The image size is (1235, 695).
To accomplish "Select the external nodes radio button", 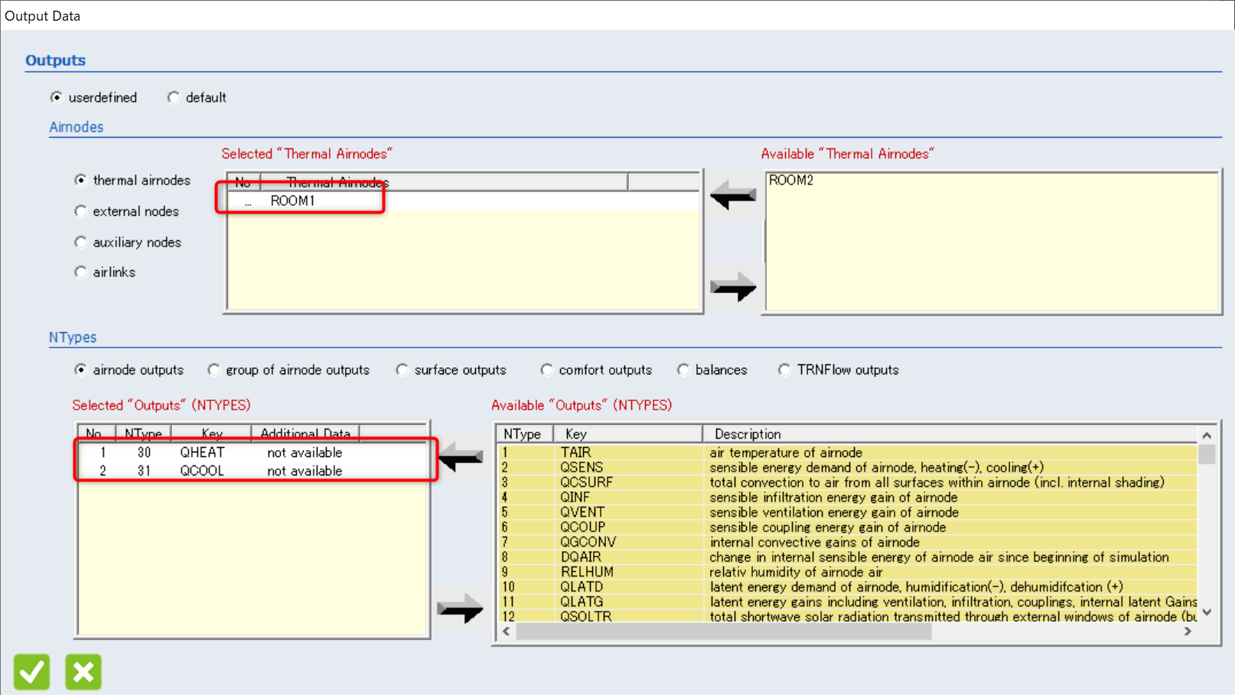I will (x=81, y=211).
